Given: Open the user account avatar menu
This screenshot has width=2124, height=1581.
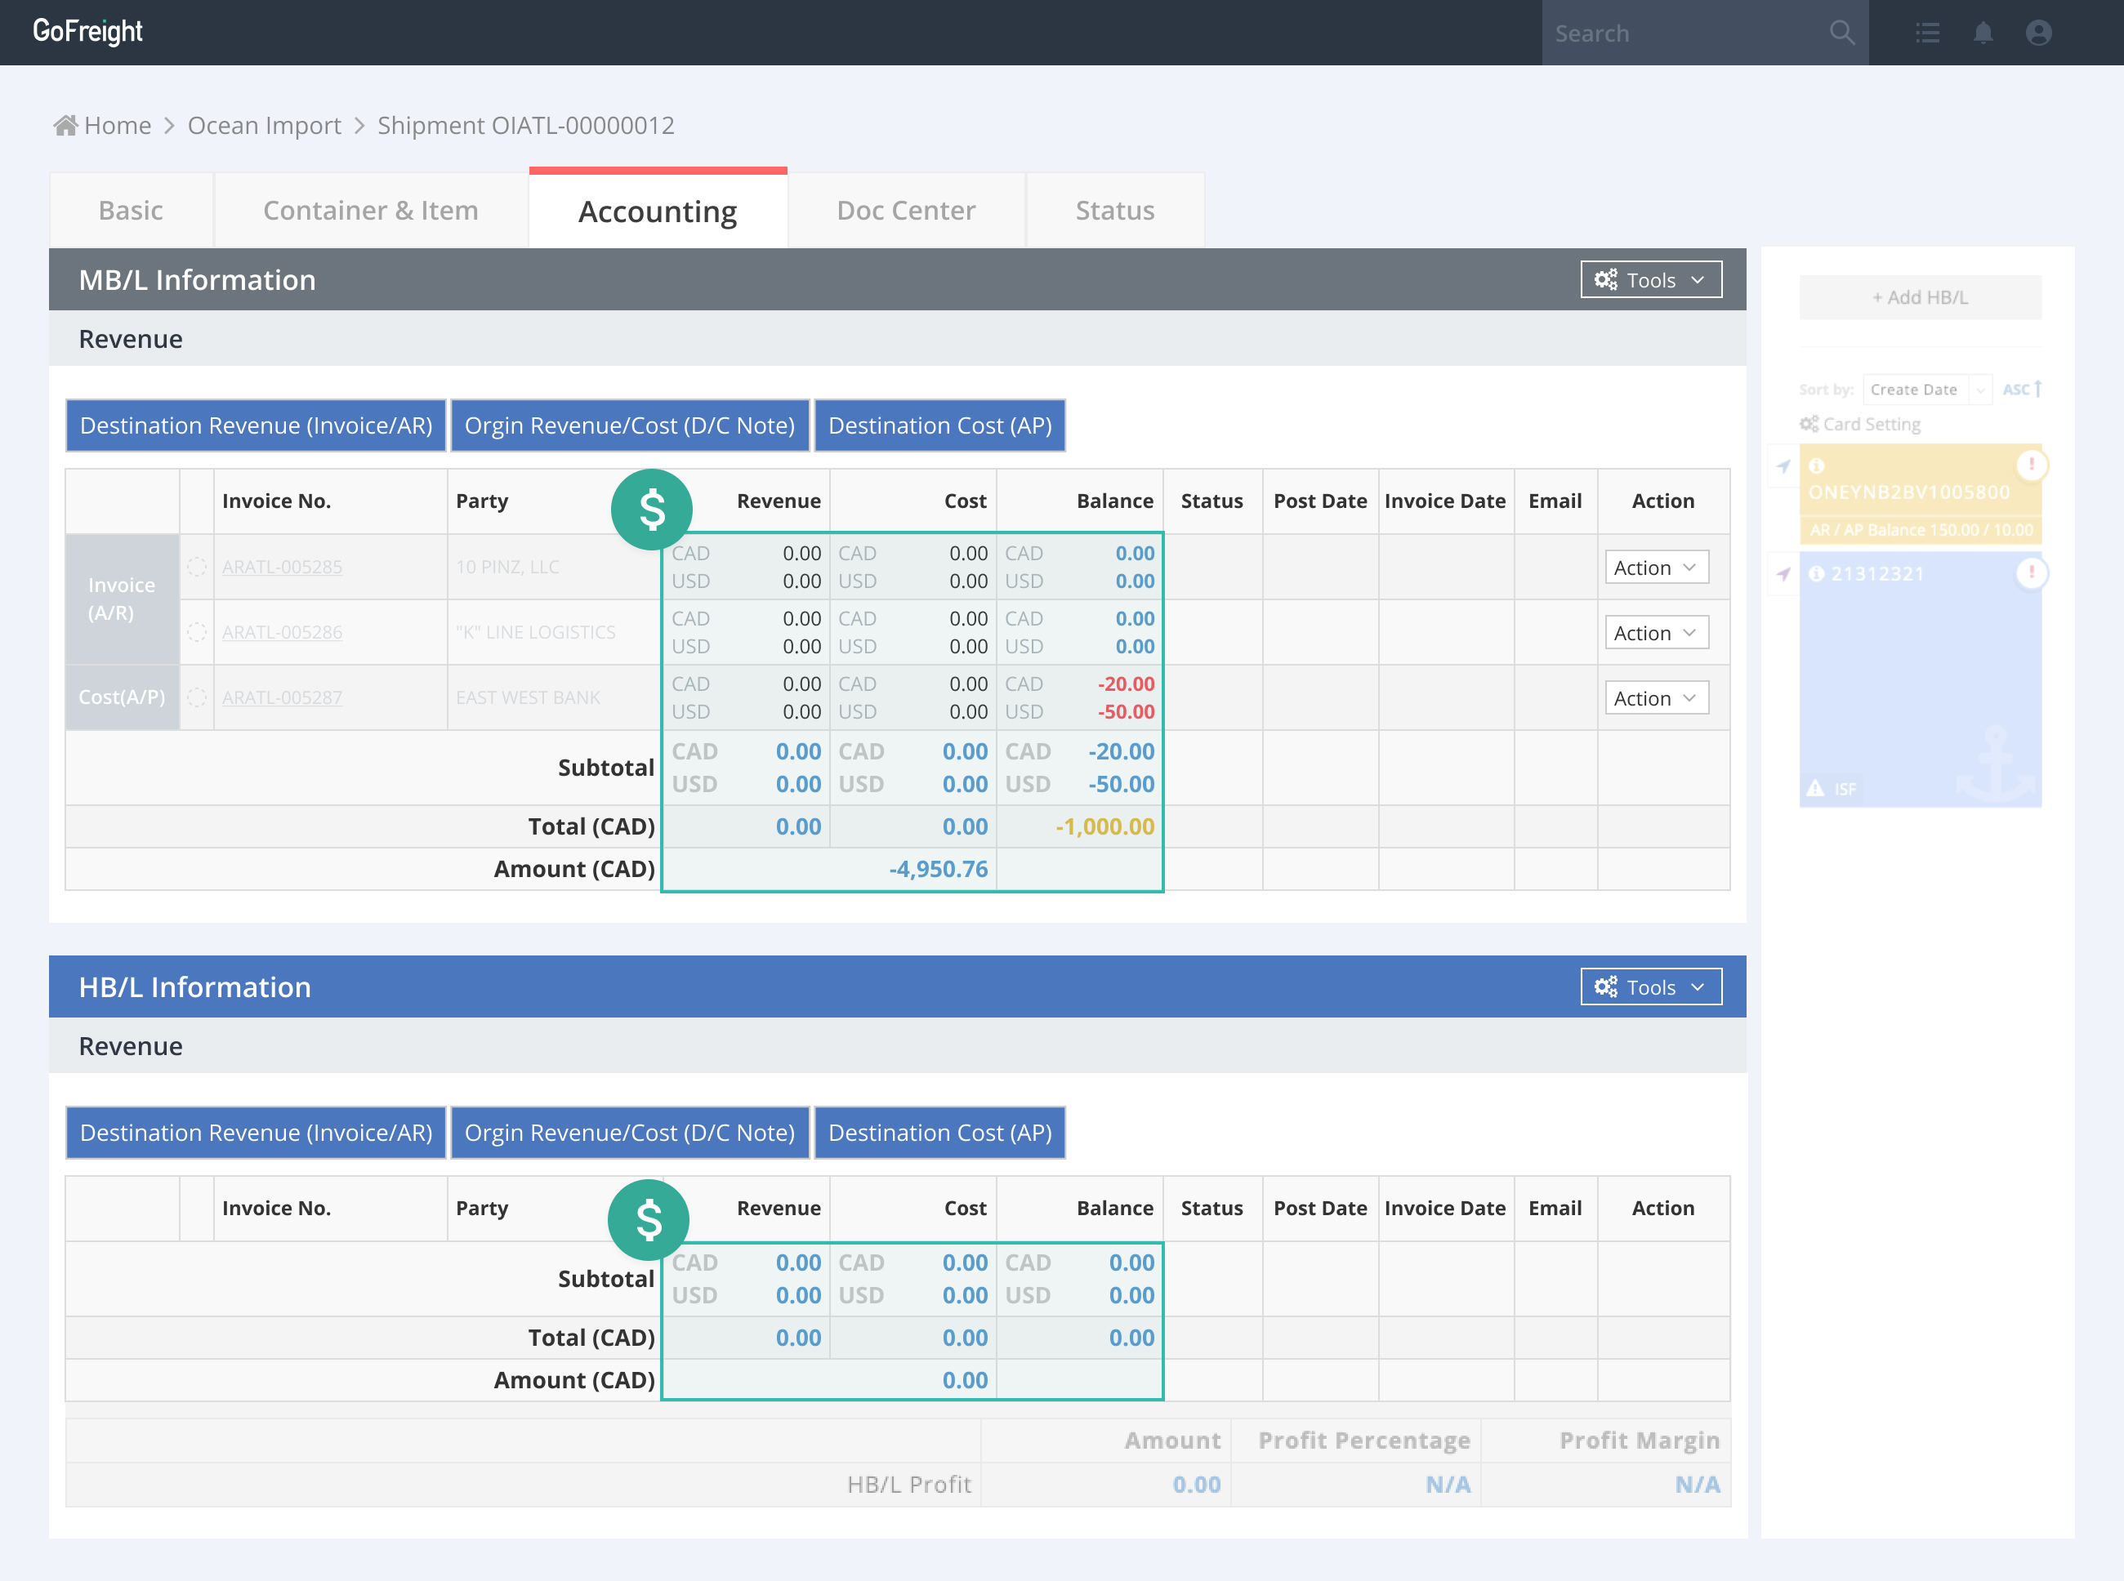Looking at the screenshot, I should click(x=2039, y=33).
